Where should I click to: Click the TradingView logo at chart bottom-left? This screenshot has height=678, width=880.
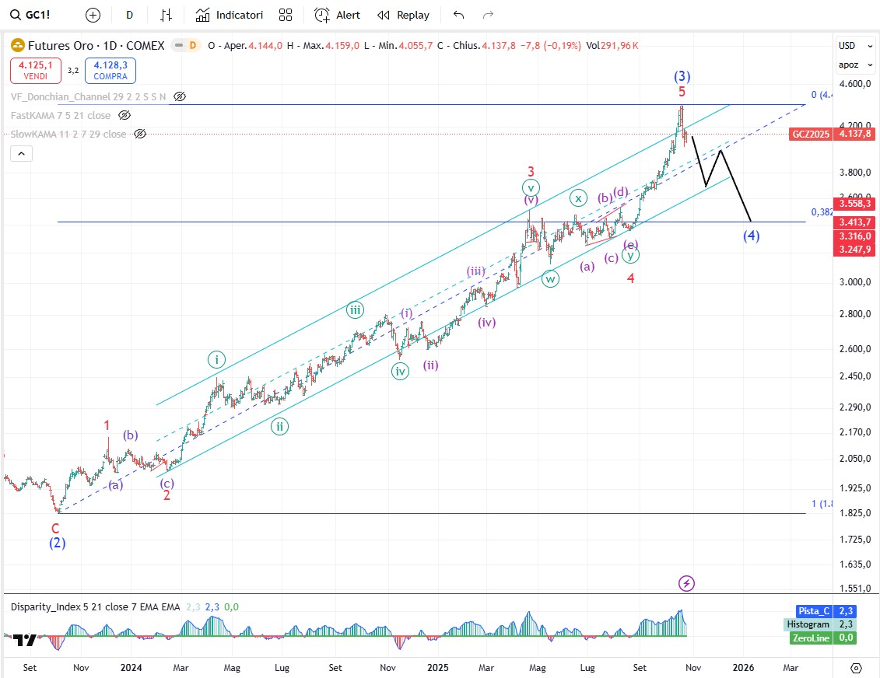click(x=24, y=640)
